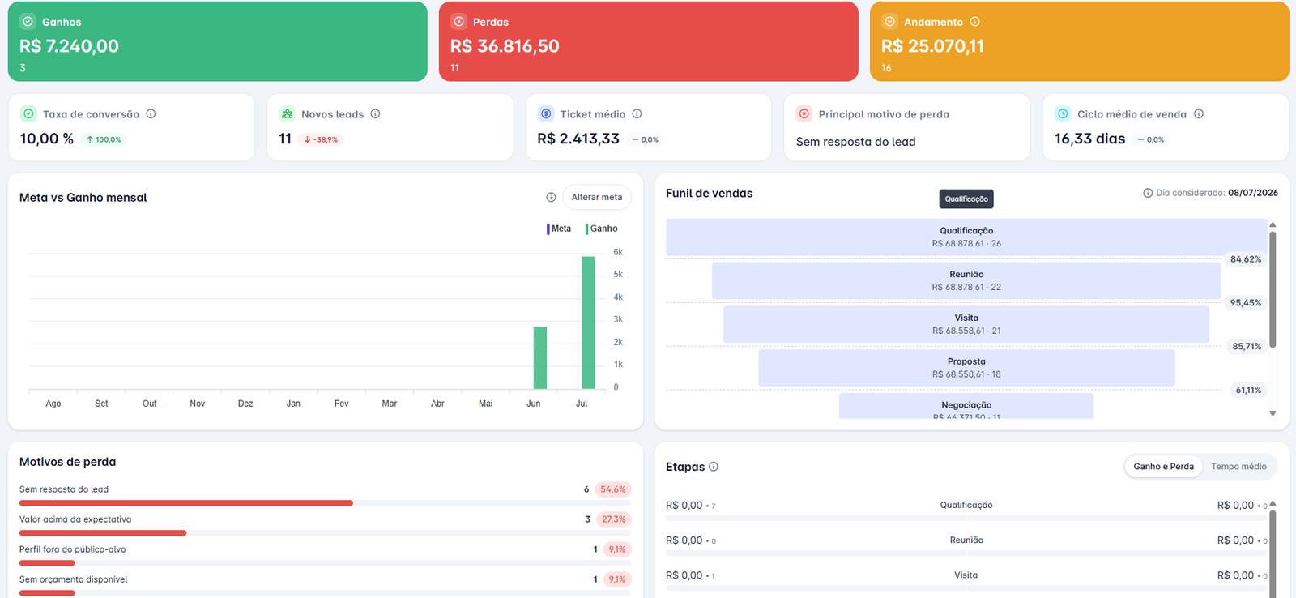Click the -38,9% new leads badge
The height and width of the screenshot is (598, 1296).
(x=320, y=139)
